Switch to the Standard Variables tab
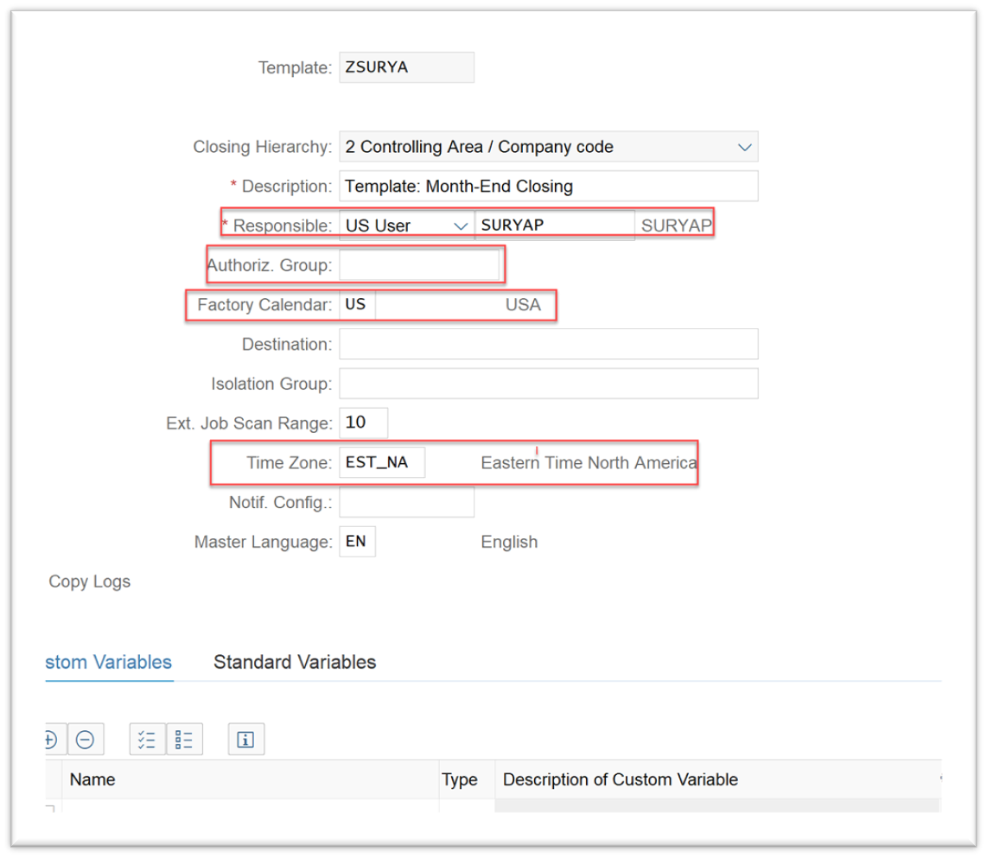 point(295,662)
